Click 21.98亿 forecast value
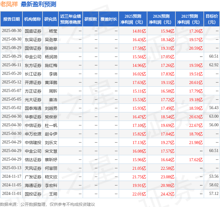The width and height of the screenshot is (220, 207). [196, 143]
